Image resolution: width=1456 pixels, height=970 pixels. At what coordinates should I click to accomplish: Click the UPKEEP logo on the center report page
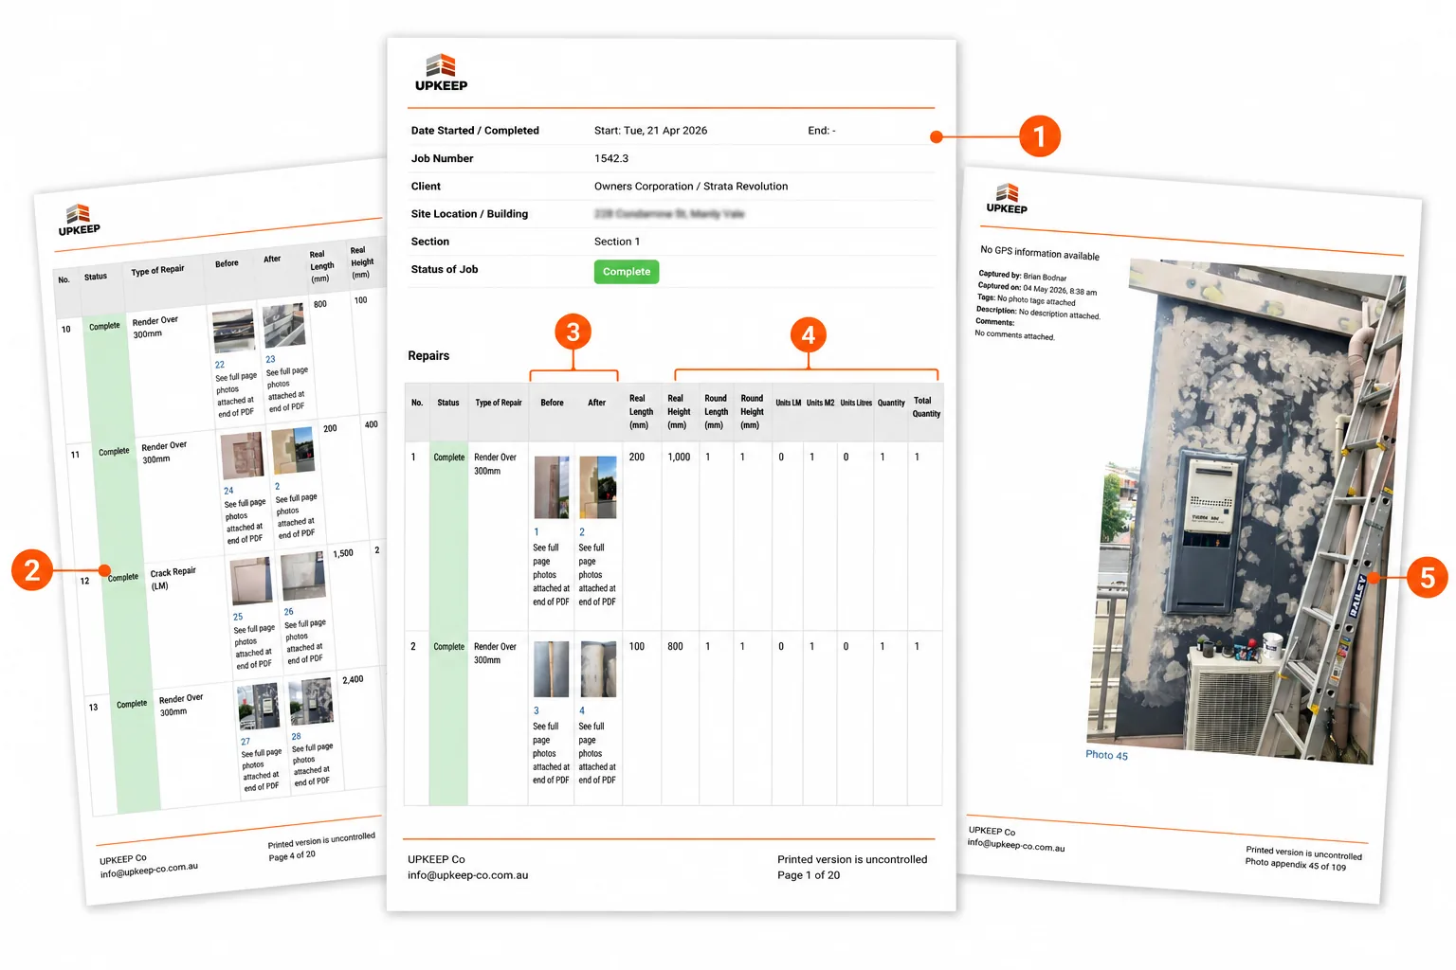click(x=441, y=73)
